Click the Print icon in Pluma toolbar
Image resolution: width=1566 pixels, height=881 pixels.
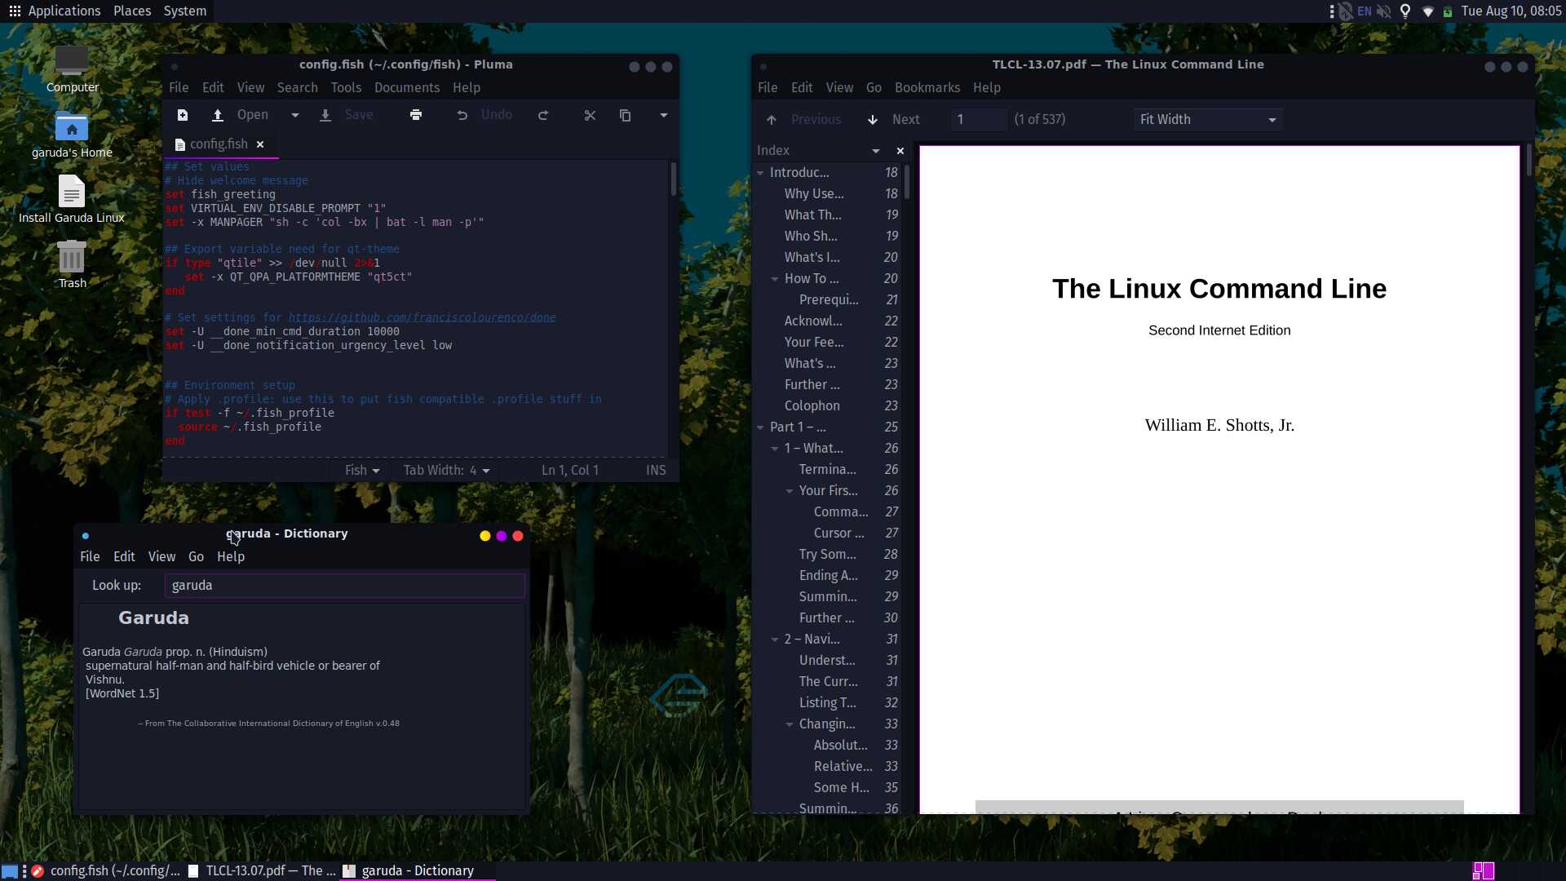416,115
